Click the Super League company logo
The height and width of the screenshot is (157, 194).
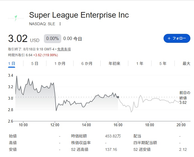(x=16, y=18)
